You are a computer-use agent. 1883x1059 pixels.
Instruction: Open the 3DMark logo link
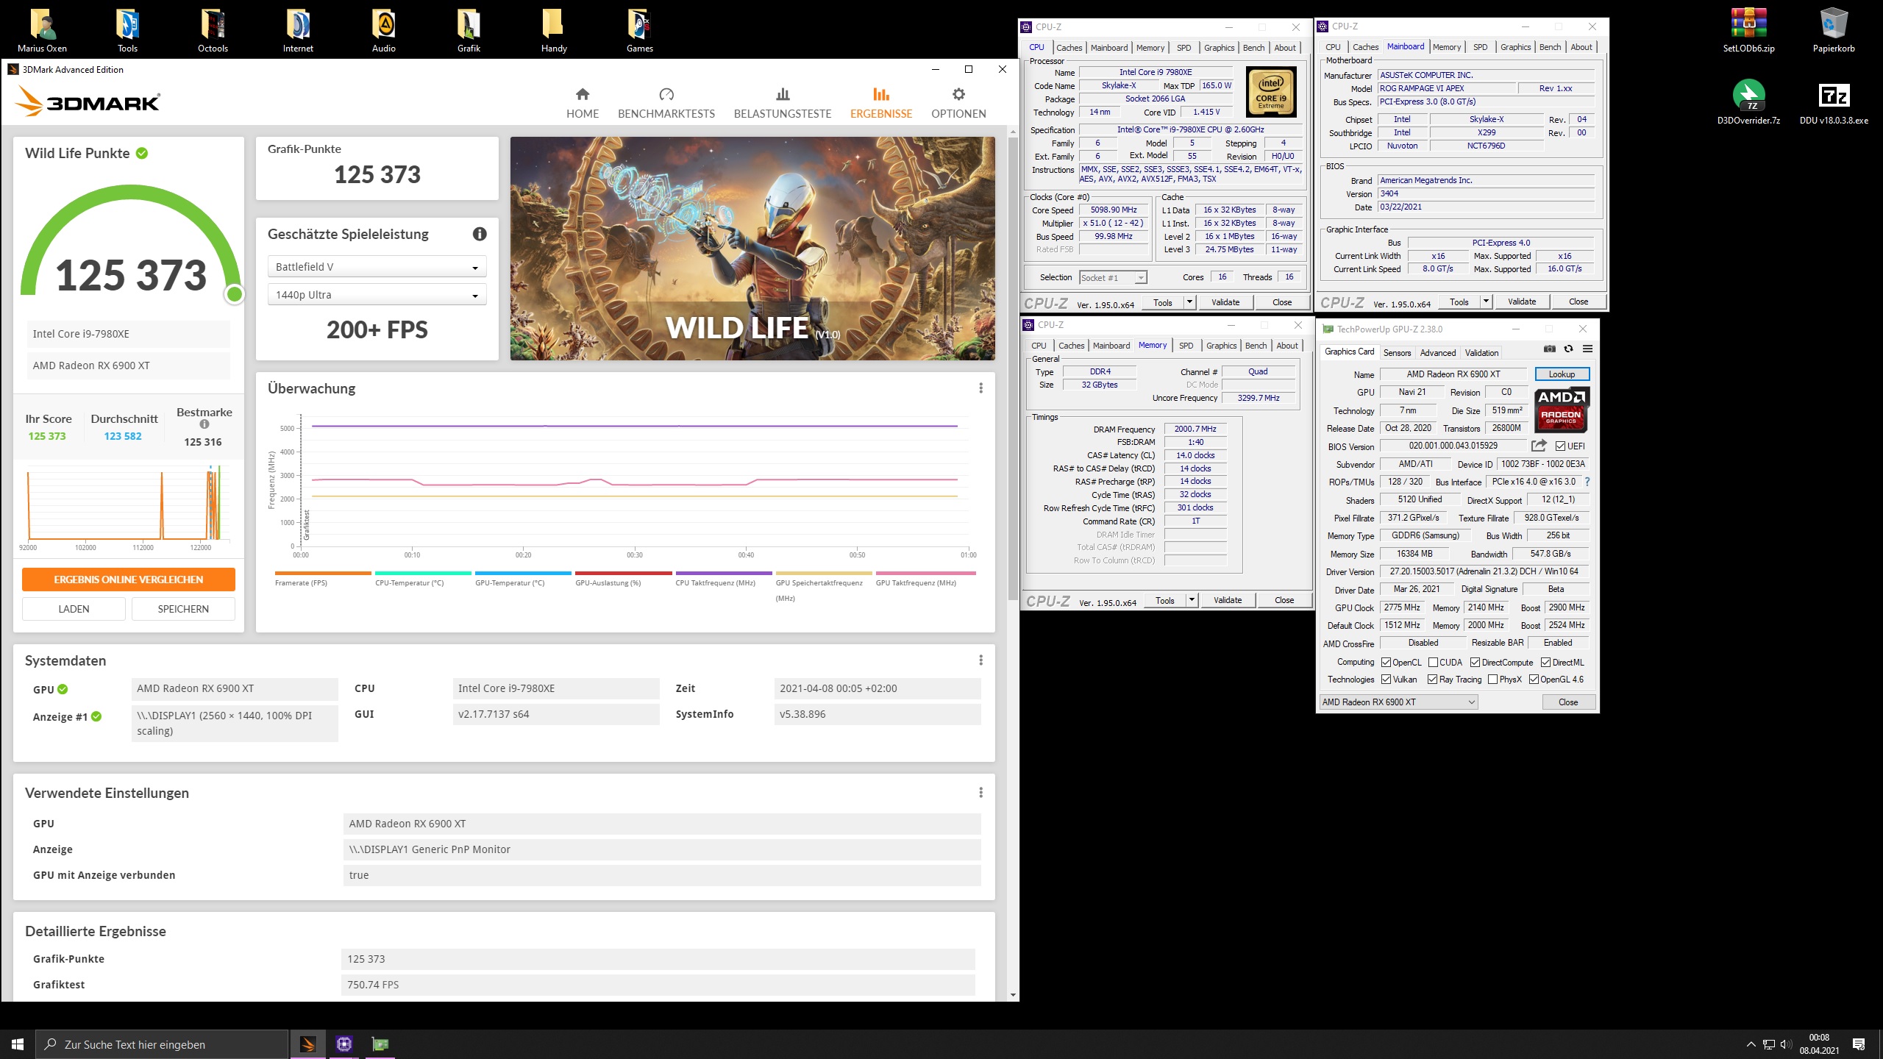pos(88,101)
